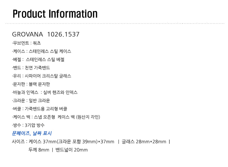Click the 글래스 28mm*28mm text
The width and height of the screenshot is (228, 167).
point(144,142)
